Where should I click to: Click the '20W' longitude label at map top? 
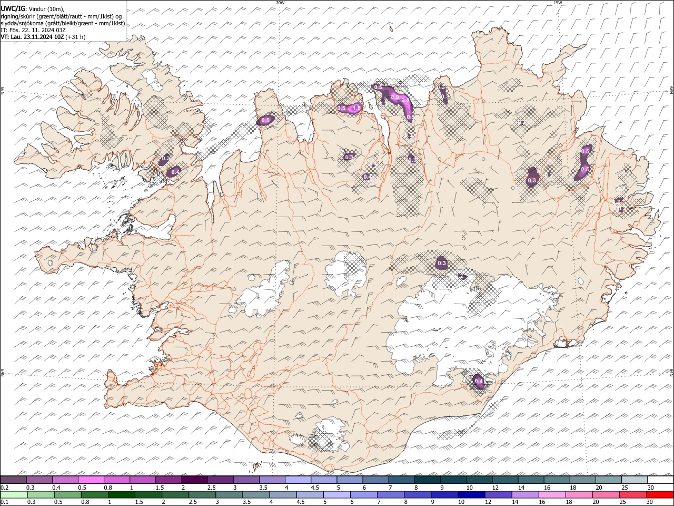pos(280,3)
